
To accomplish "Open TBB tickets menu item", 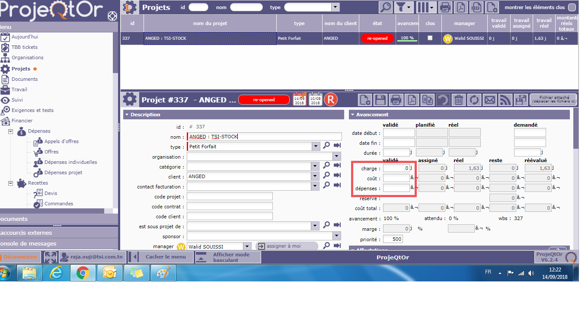I will click(25, 47).
